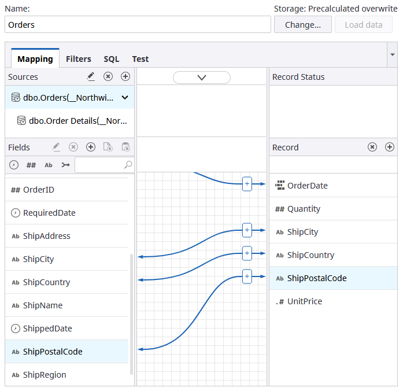
Task: Expand the dbo.Orders source chevron
Action: (125, 98)
